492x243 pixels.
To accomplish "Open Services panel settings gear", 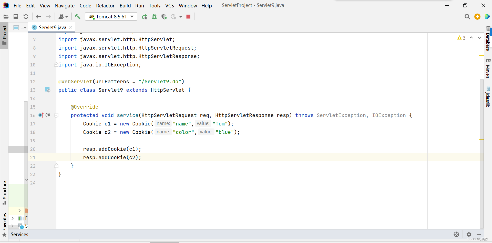I will (469, 234).
